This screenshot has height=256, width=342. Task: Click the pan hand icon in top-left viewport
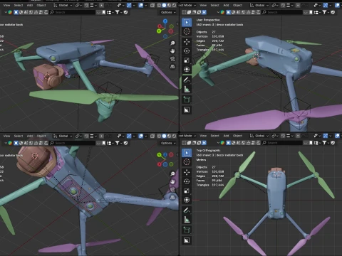tap(172, 51)
